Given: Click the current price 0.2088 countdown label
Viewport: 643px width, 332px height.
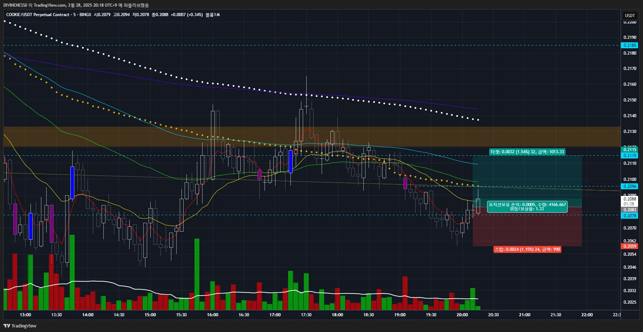Looking at the screenshot, I should tap(630, 202).
